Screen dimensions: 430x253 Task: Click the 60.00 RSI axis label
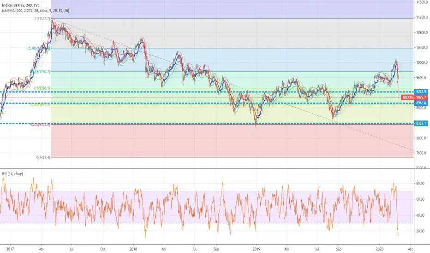point(420,199)
